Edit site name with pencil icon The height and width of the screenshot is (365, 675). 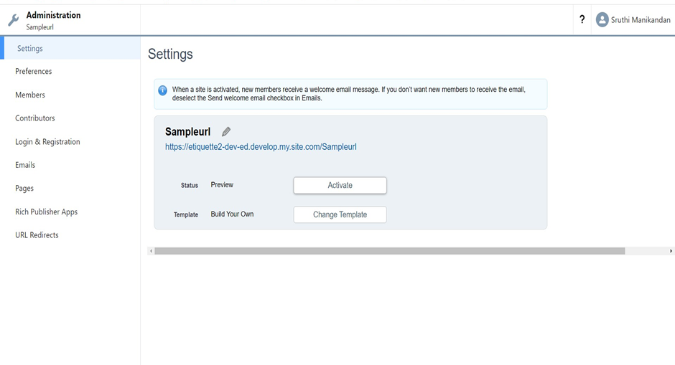pos(226,131)
